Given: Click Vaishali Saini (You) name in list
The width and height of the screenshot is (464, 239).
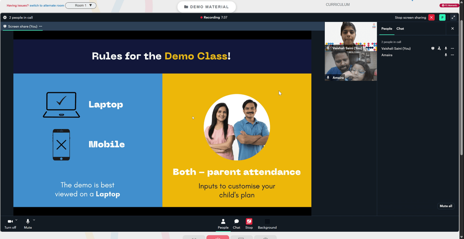Looking at the screenshot, I should point(396,49).
